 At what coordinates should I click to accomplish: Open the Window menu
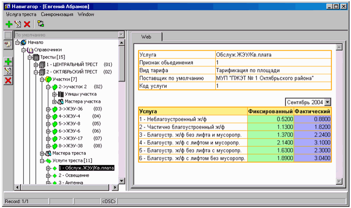click(86, 14)
